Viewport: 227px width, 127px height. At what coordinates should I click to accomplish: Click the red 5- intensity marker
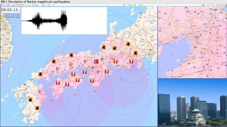(96, 61)
